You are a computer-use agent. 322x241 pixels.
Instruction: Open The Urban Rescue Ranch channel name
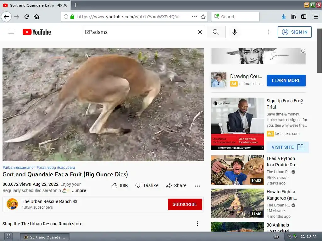pos(47,201)
